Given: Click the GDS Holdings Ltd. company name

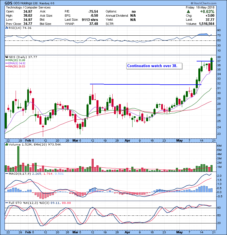Looking at the screenshot, I should click(x=26, y=3).
